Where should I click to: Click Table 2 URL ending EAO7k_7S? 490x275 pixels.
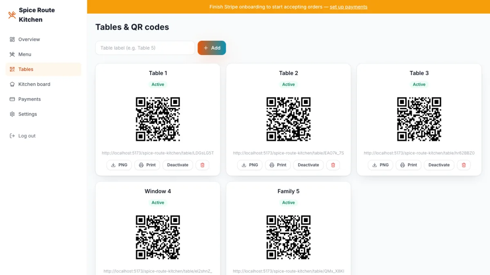289,153
